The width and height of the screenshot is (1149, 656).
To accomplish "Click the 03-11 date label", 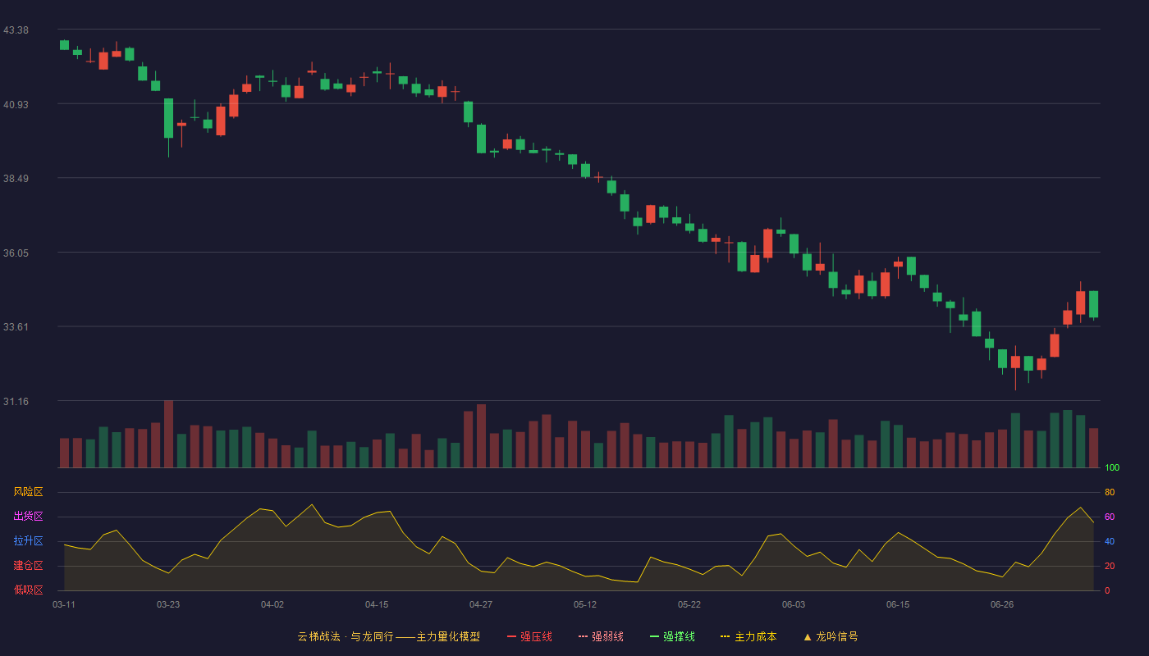I will [x=64, y=604].
